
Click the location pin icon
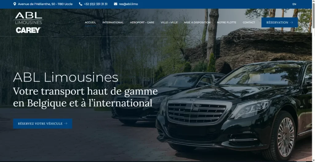[x=15, y=4]
